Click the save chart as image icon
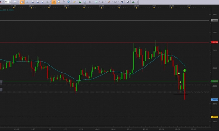The height and width of the screenshot is (131, 219). point(80,2)
